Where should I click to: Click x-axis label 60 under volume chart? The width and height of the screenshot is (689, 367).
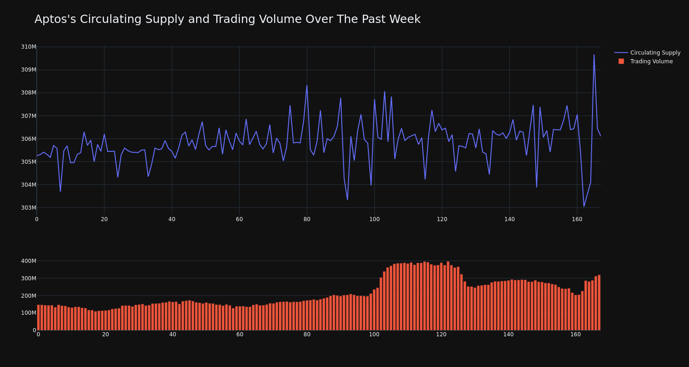[x=240, y=334]
